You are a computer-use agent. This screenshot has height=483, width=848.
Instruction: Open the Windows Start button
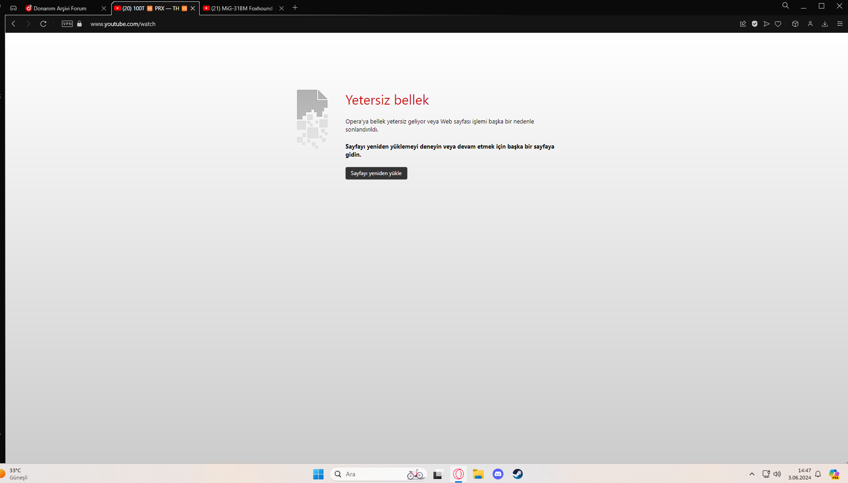tap(318, 474)
